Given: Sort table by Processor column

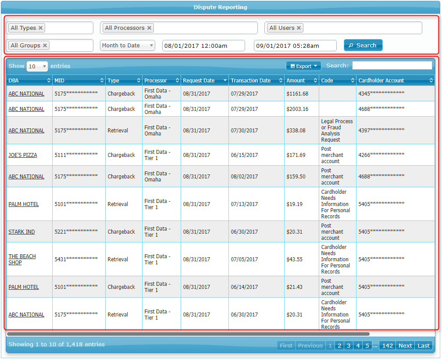Looking at the screenshot, I should (x=161, y=81).
